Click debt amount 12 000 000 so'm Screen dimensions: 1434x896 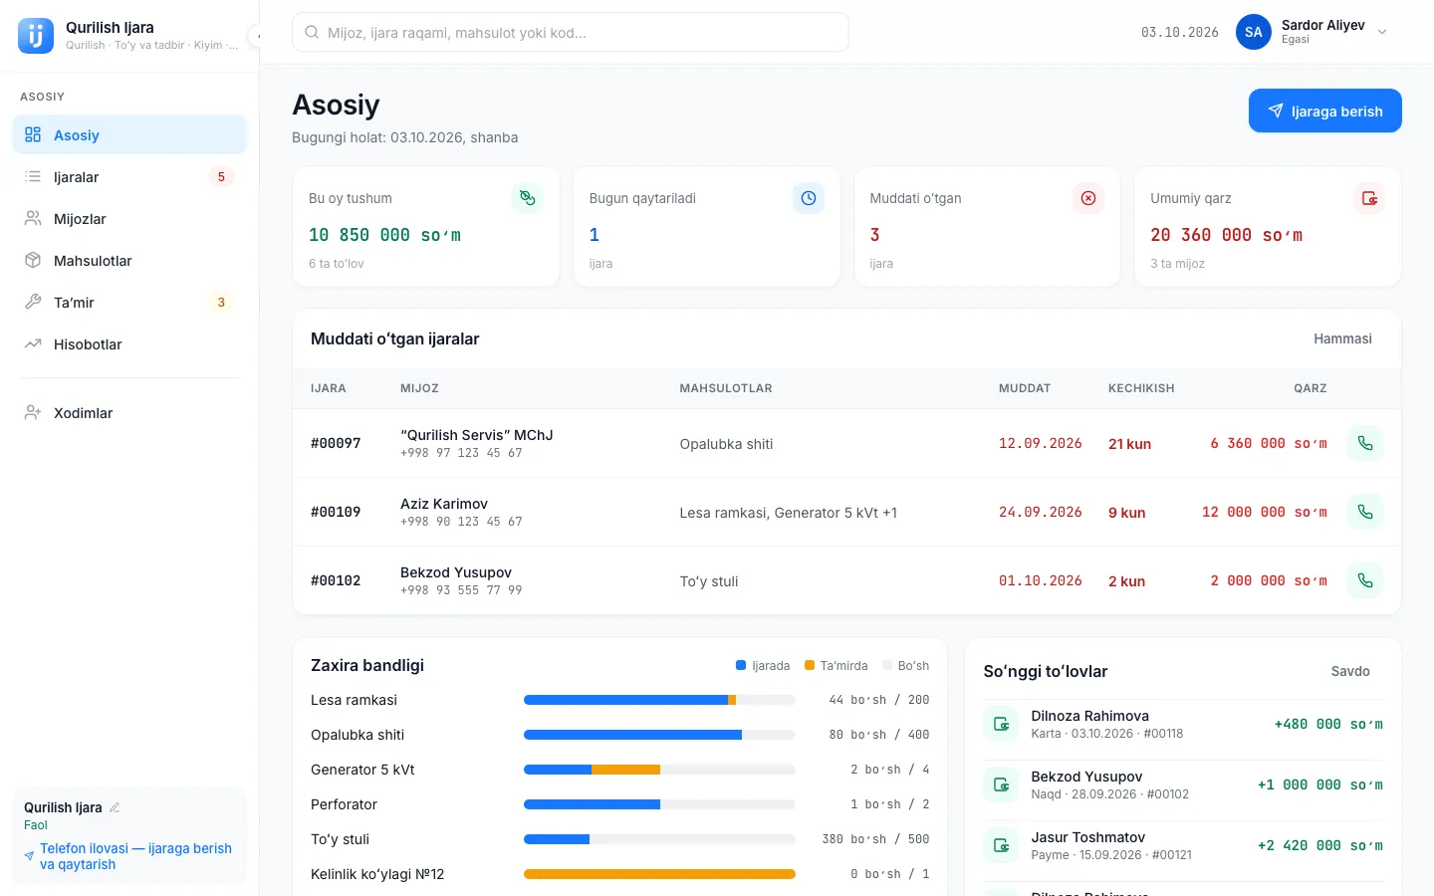pos(1264,512)
